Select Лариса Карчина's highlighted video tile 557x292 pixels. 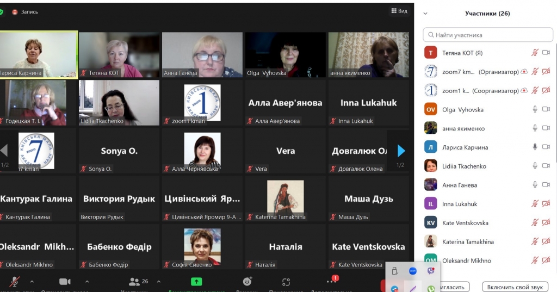[39, 55]
